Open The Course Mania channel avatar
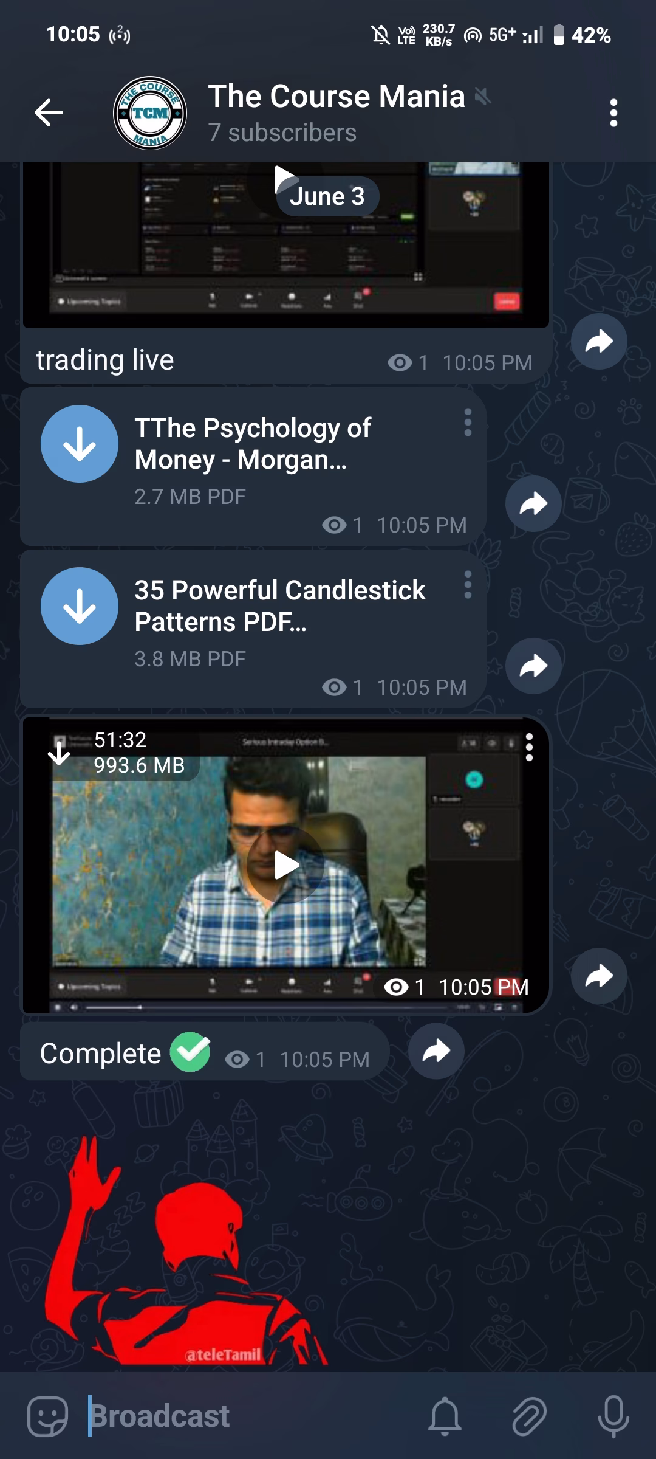656x1459 pixels. (x=149, y=113)
